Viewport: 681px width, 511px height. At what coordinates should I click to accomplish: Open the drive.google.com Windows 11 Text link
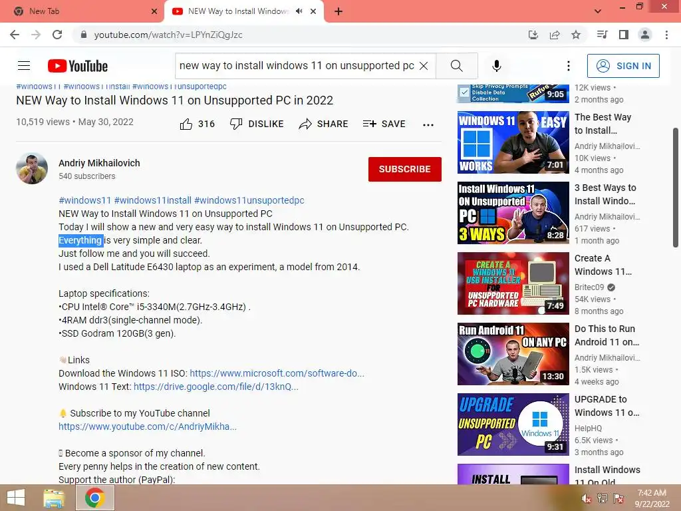coord(216,387)
